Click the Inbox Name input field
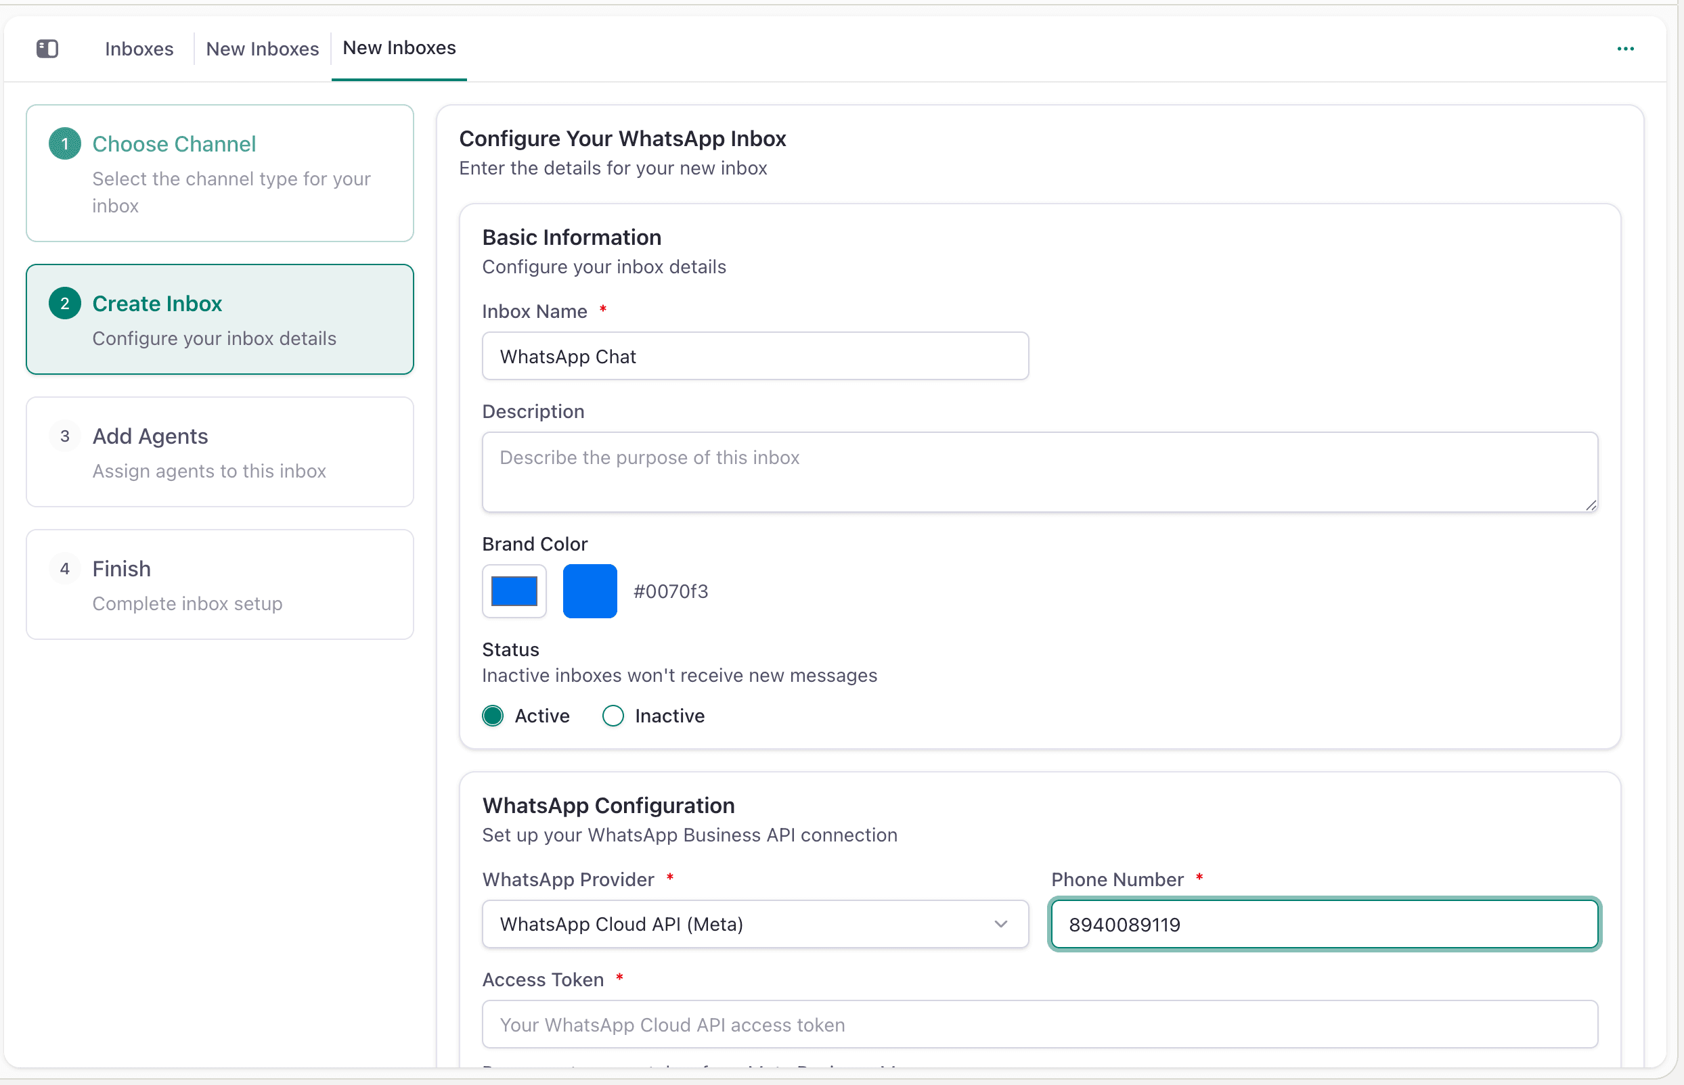The image size is (1684, 1085). [755, 356]
